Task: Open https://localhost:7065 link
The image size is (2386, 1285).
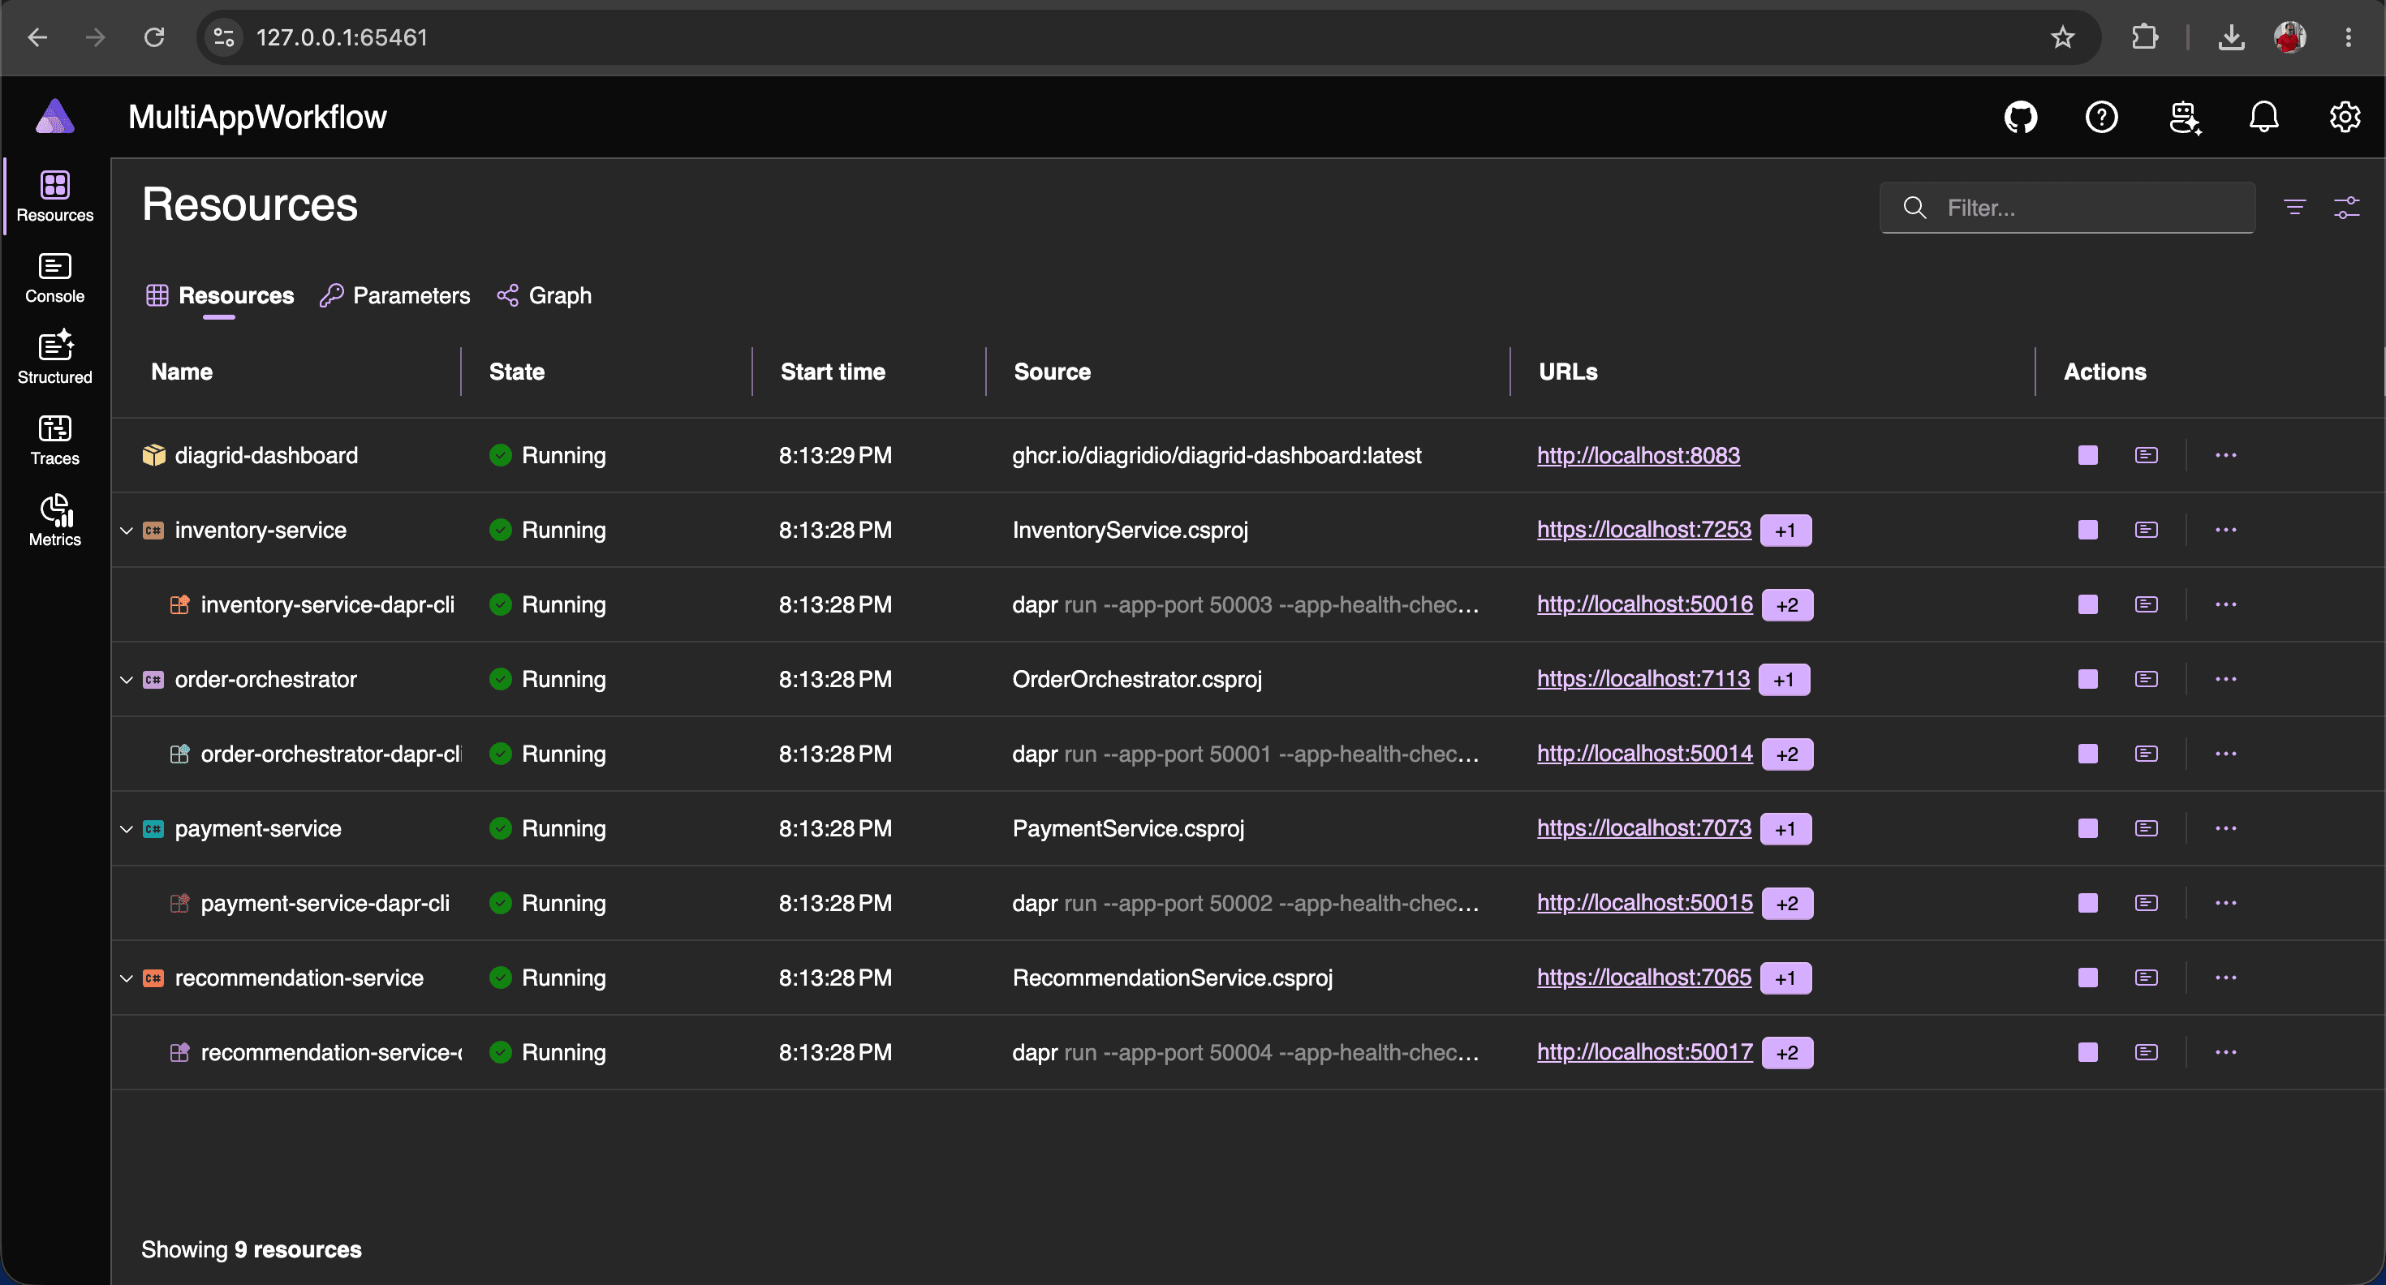Action: point(1644,977)
